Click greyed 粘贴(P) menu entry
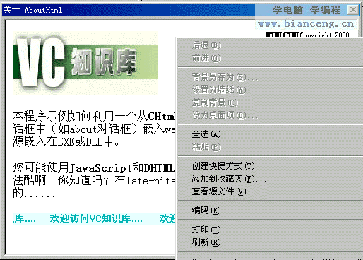This screenshot has height=260, width=363. pyautogui.click(x=270, y=147)
